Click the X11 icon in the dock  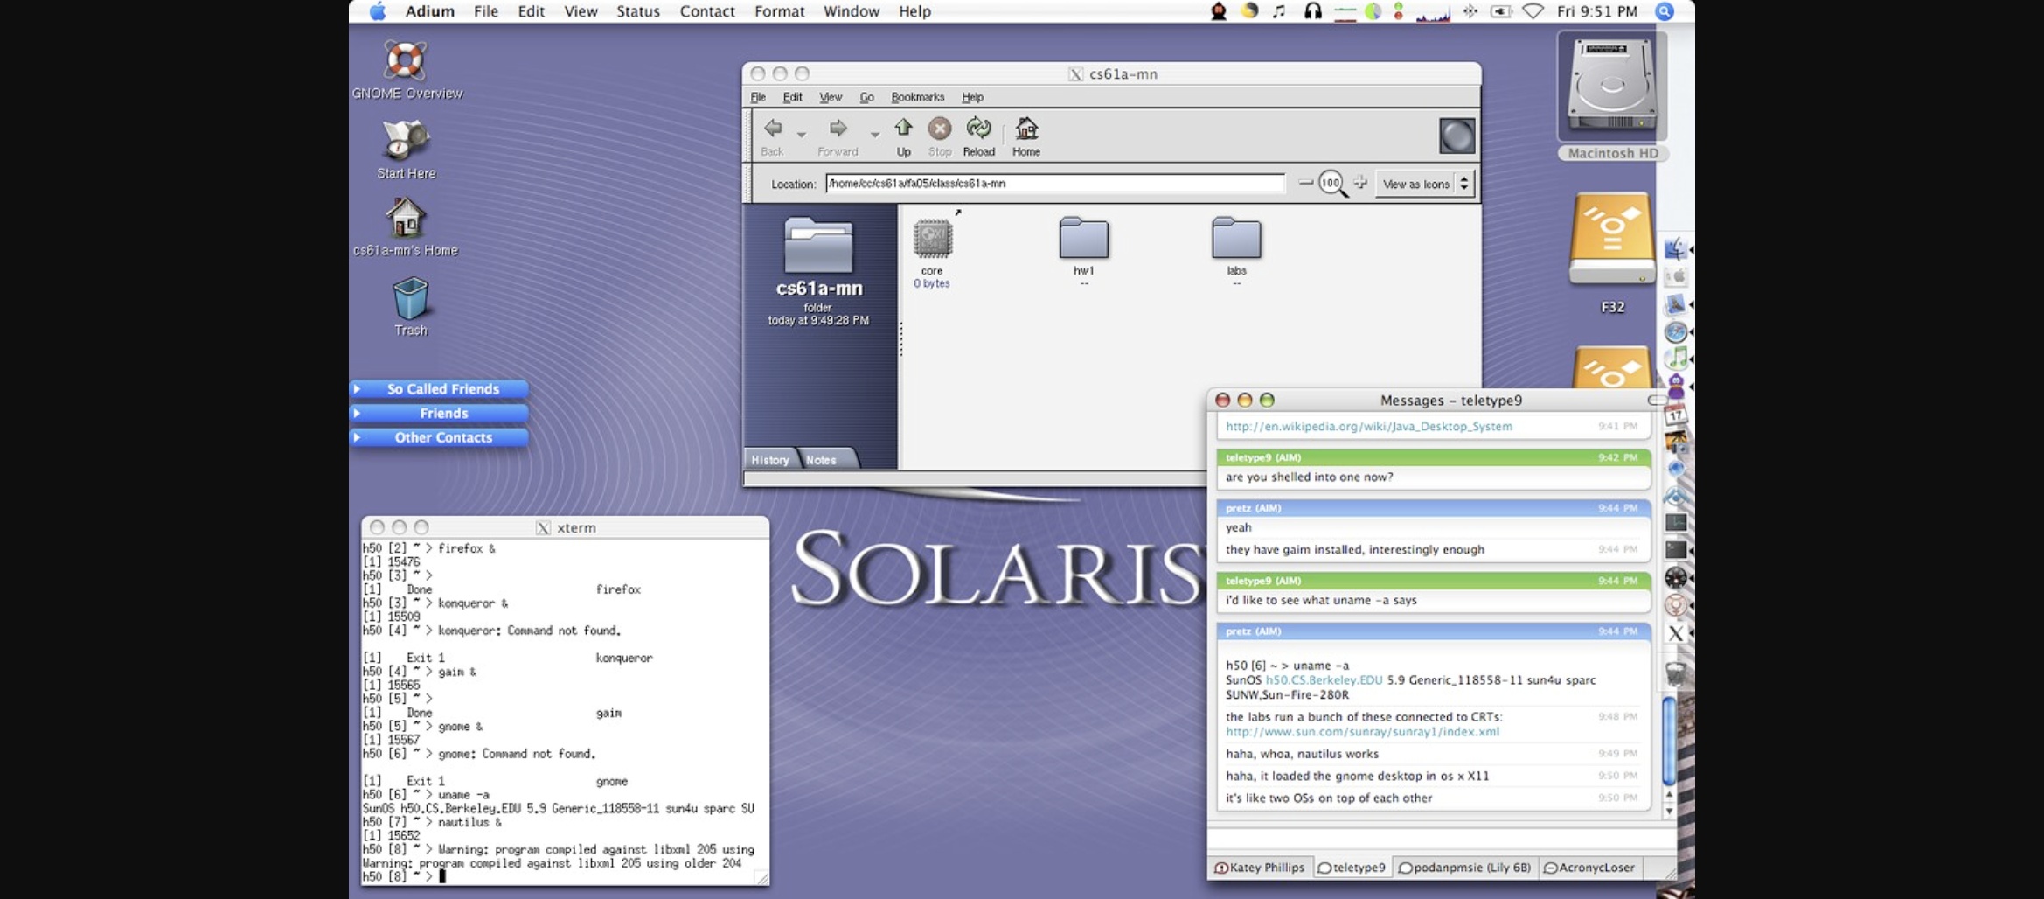pos(1675,632)
